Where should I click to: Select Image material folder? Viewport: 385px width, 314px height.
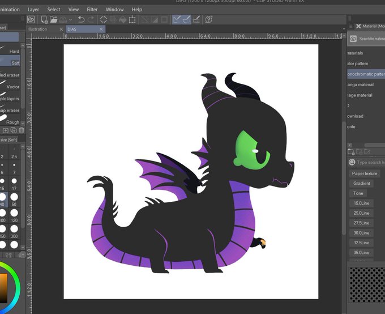coord(366,95)
